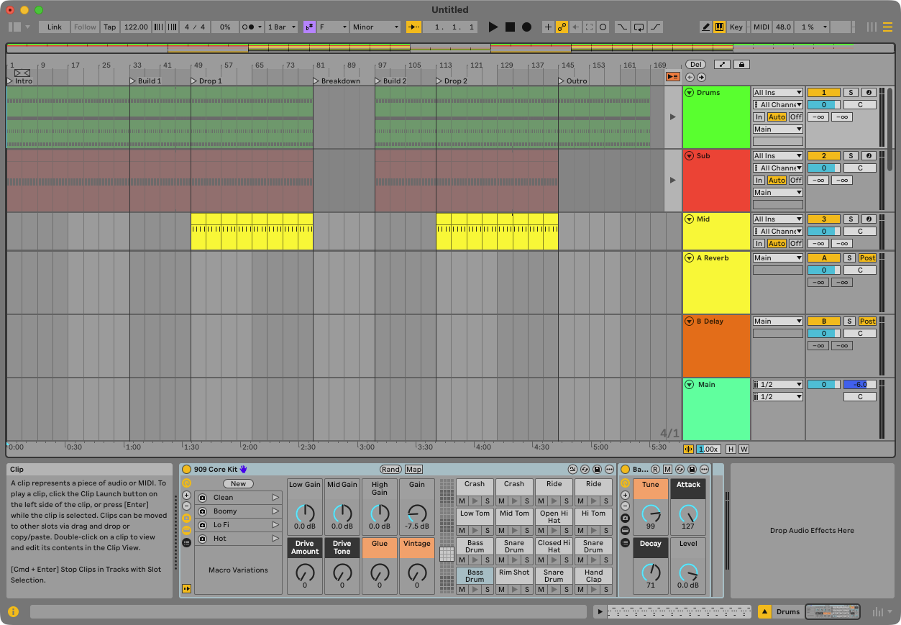Click the tempo field 122.00
Screen dimensions: 901x625
click(135, 27)
